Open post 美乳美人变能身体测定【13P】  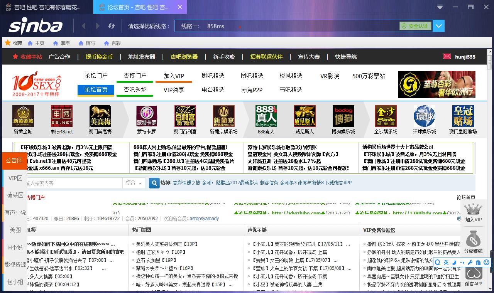[167, 244]
